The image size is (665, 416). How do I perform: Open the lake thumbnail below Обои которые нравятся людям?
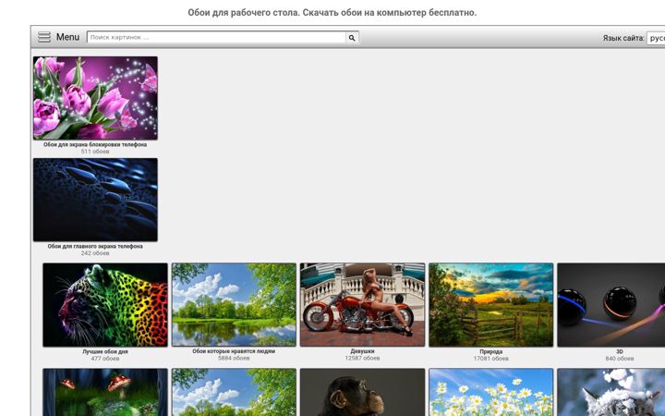[234, 392]
